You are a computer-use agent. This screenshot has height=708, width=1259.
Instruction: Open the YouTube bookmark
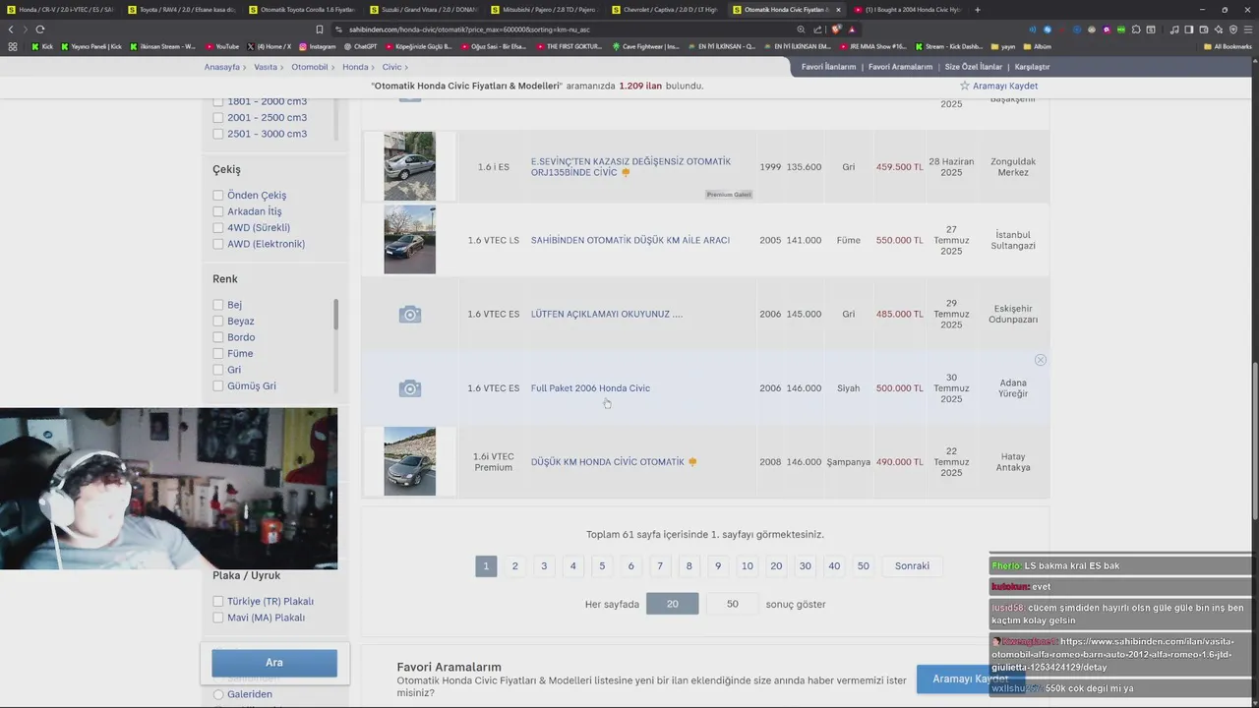coord(222,46)
